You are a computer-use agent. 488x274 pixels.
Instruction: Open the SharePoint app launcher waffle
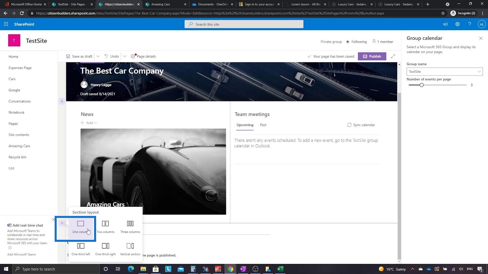click(x=6, y=24)
